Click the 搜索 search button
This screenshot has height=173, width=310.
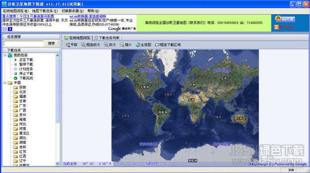tap(52, 43)
